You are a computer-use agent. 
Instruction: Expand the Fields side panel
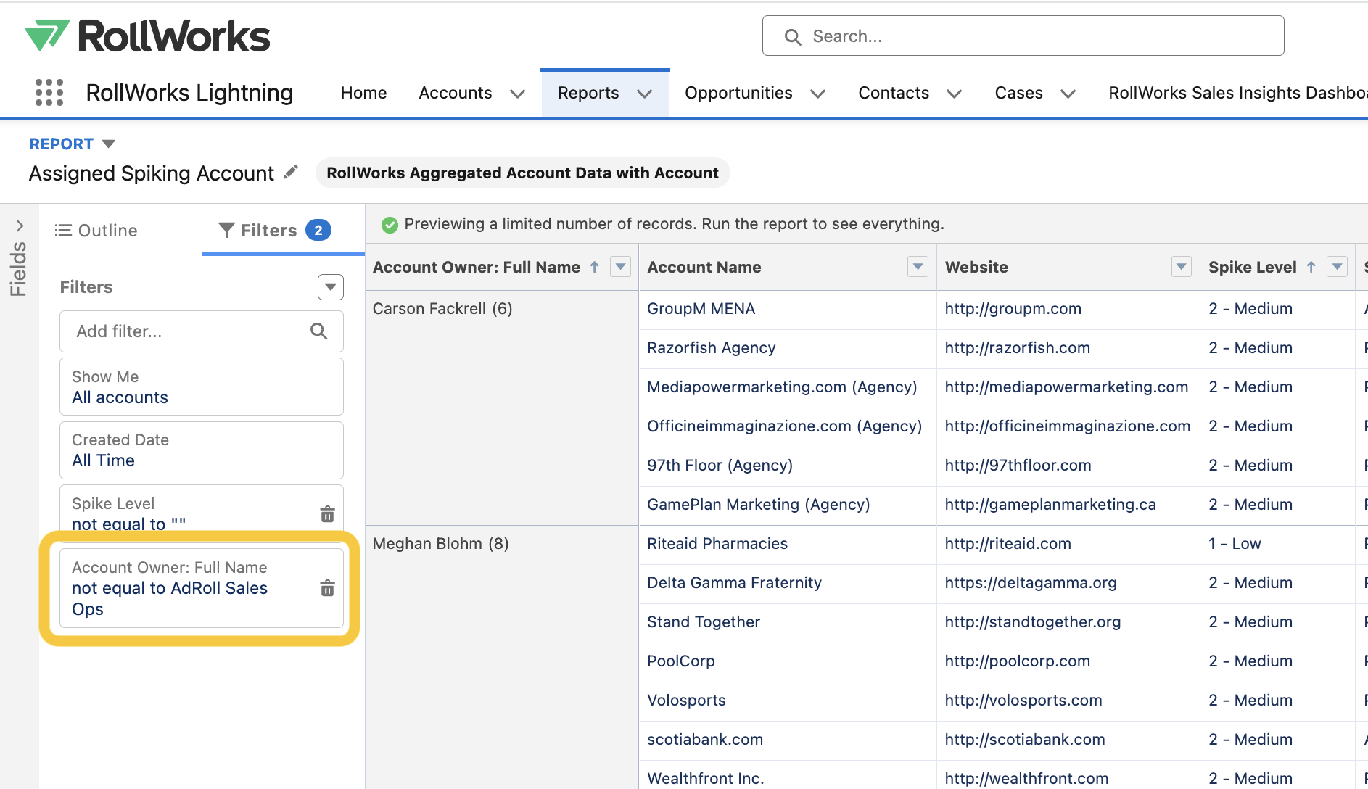pyautogui.click(x=20, y=226)
